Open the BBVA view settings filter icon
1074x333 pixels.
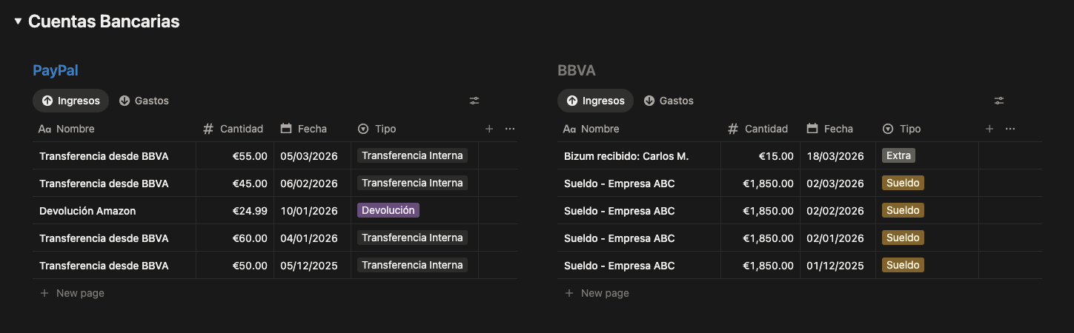click(x=999, y=101)
